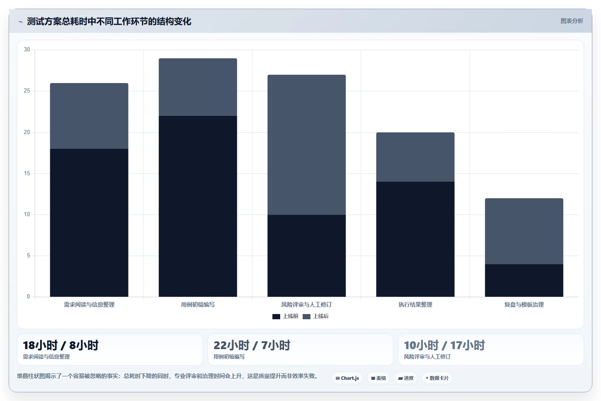Screen dimensions: 601x401
Task: Click 风险评审与人工修订 caption in third stat card
Action: [x=427, y=357]
